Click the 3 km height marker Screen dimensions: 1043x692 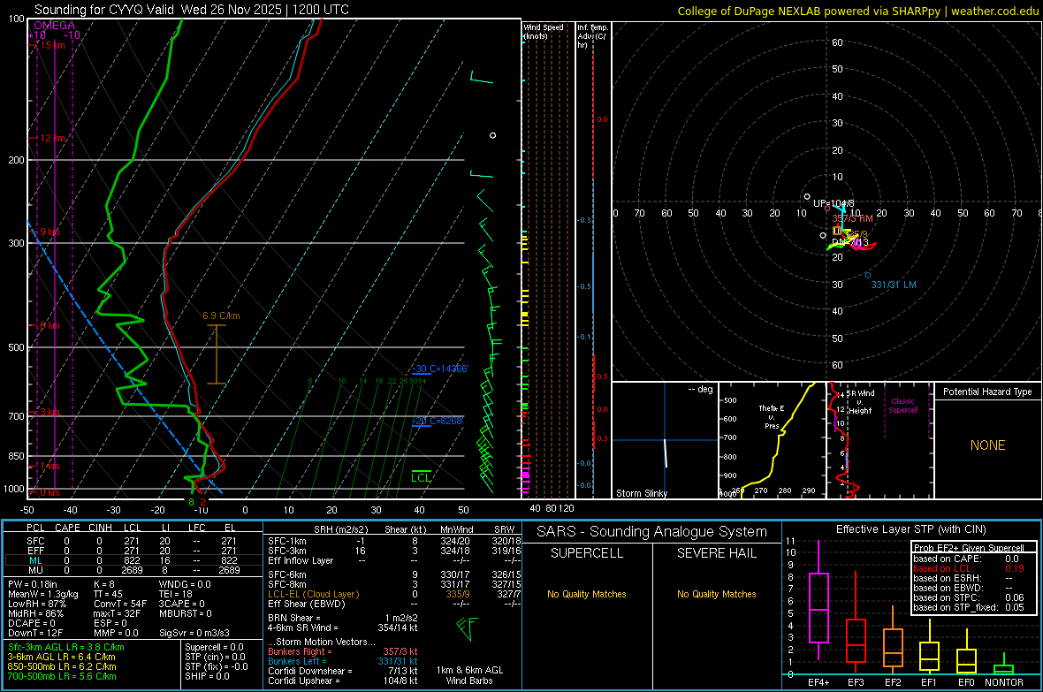tap(50, 413)
